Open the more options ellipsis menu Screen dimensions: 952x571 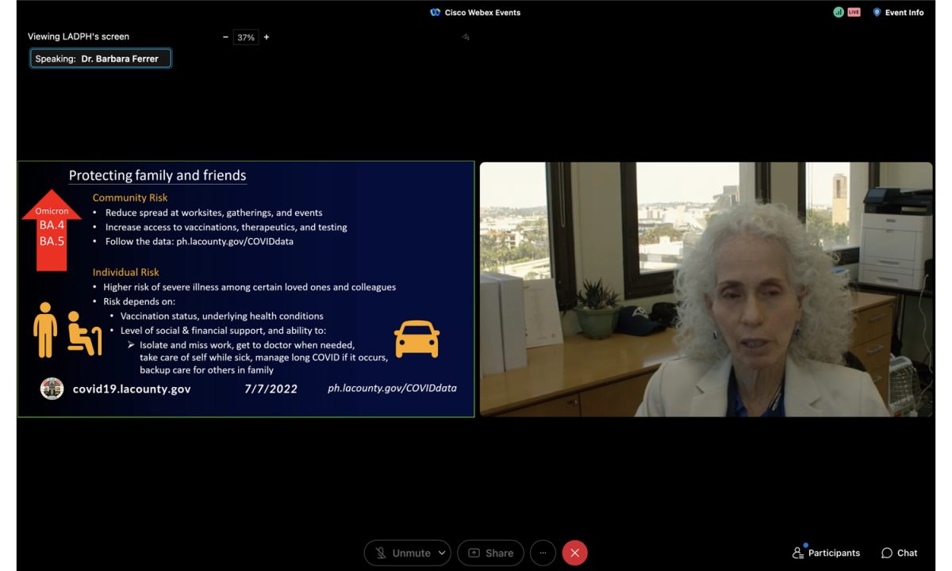pos(543,553)
